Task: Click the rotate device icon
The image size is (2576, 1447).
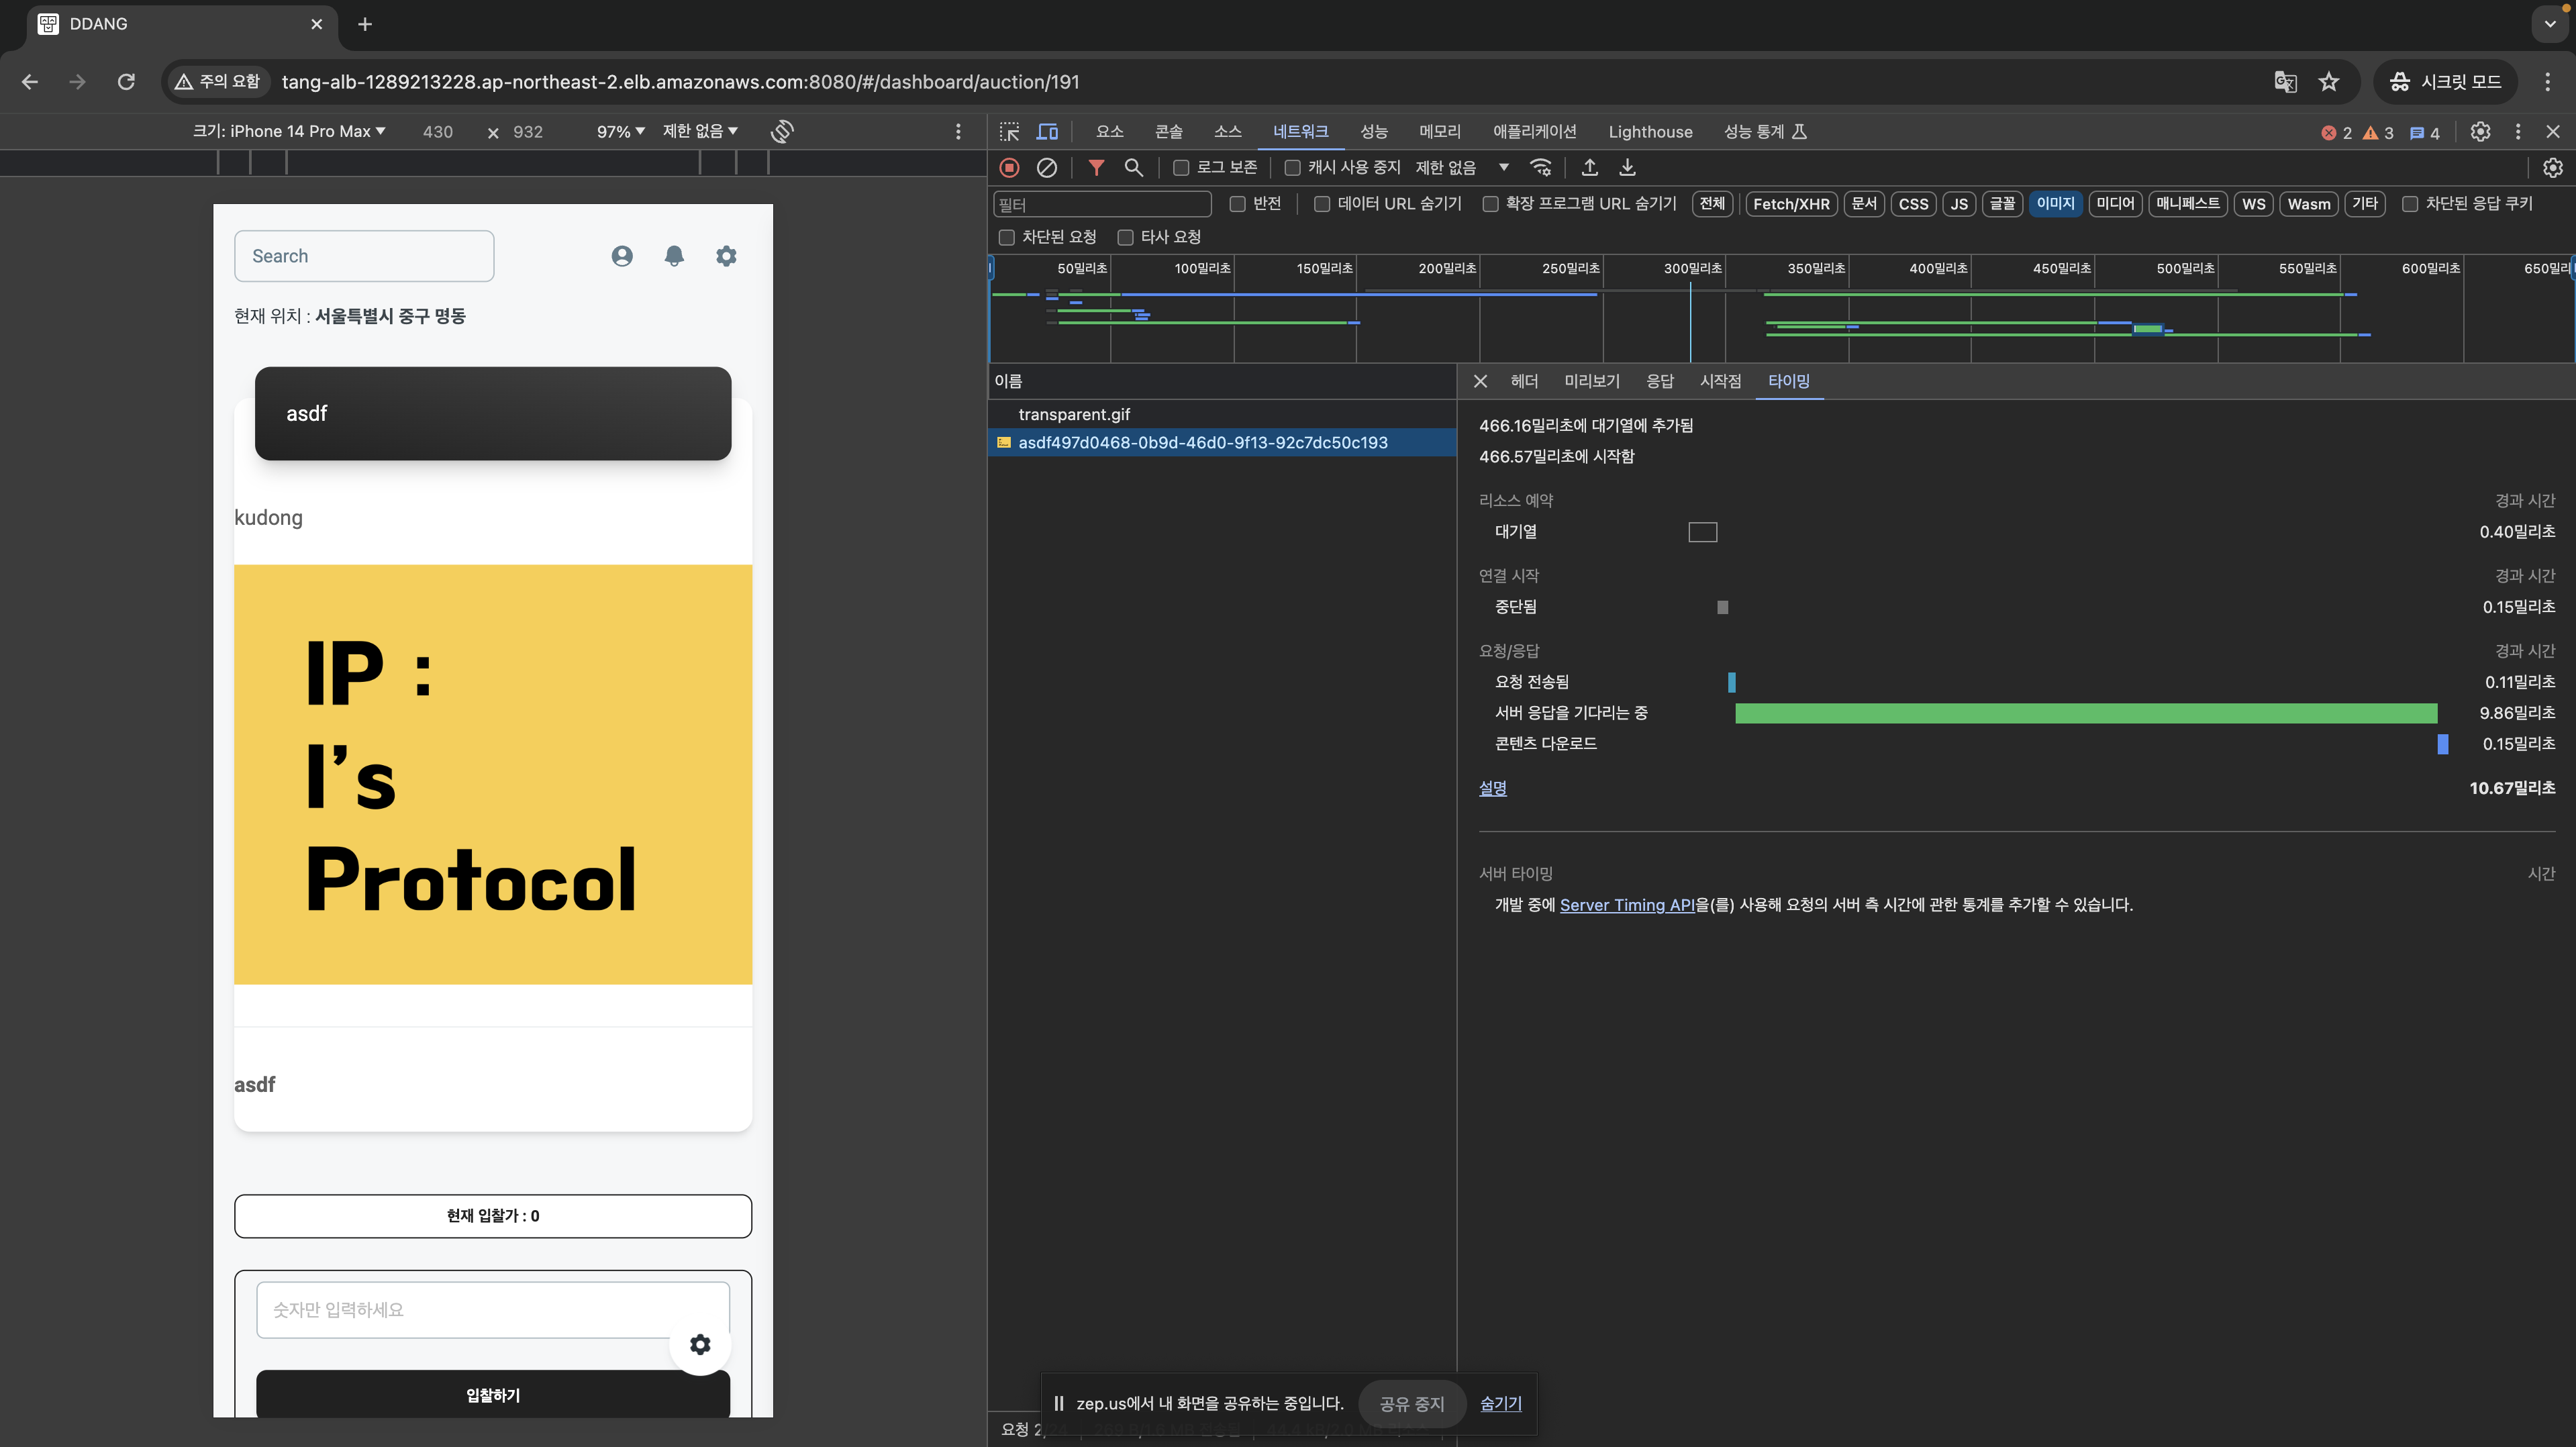Action: [782, 131]
